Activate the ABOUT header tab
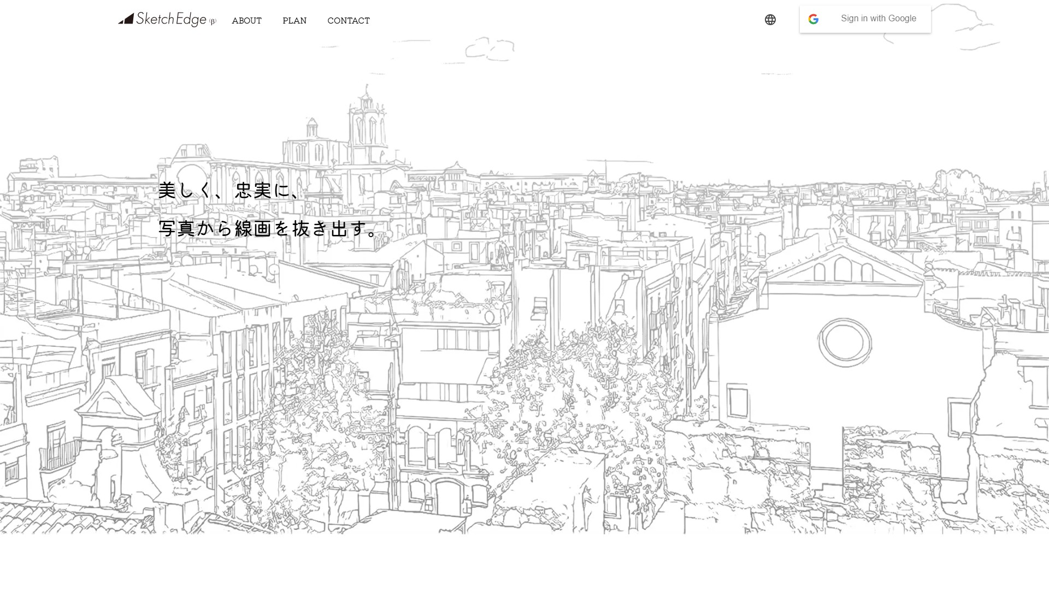 point(246,21)
